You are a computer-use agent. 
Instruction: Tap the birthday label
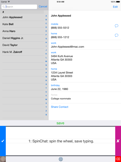coord(55,85)
